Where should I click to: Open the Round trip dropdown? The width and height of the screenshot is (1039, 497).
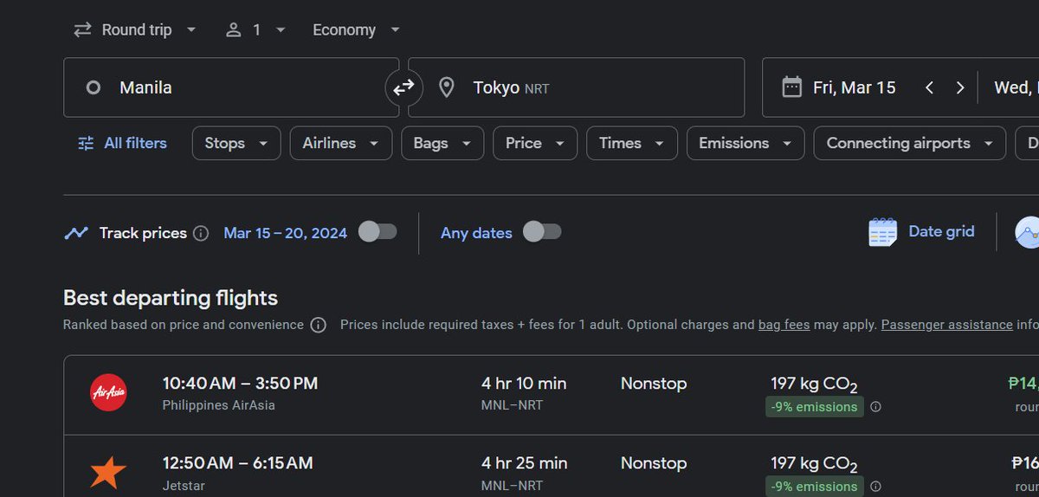pyautogui.click(x=135, y=29)
